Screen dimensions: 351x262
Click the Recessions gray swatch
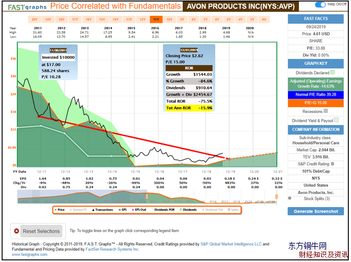[326, 111]
